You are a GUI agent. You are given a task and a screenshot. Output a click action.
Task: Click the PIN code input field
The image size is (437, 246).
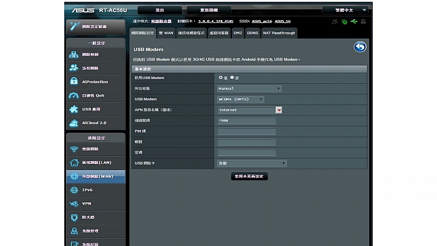point(246,131)
